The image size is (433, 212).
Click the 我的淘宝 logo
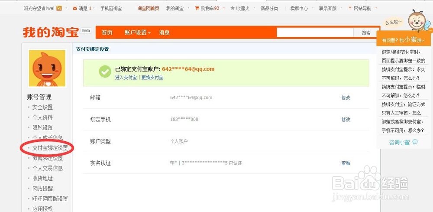51,33
